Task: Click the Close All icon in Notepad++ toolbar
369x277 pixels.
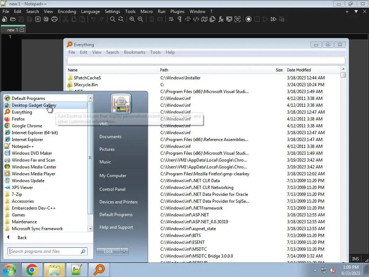Action: (46, 19)
